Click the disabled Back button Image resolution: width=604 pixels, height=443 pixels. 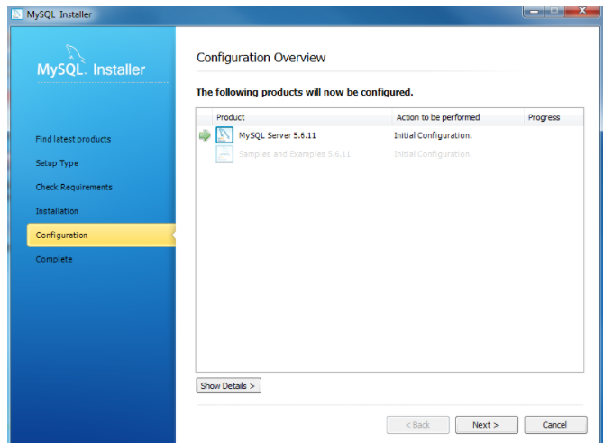418,425
